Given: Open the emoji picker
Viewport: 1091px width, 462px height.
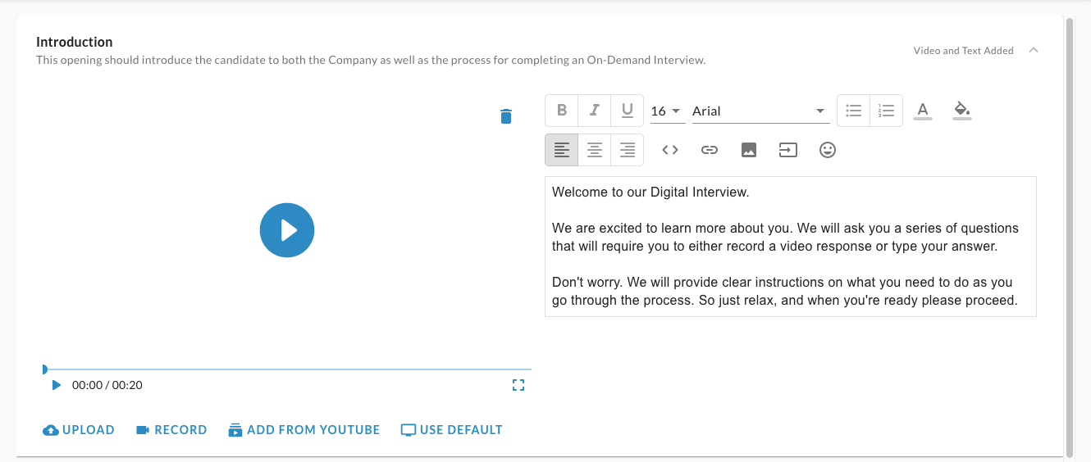Looking at the screenshot, I should coord(828,150).
